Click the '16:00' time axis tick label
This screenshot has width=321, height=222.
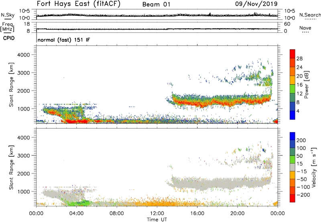point(197,214)
